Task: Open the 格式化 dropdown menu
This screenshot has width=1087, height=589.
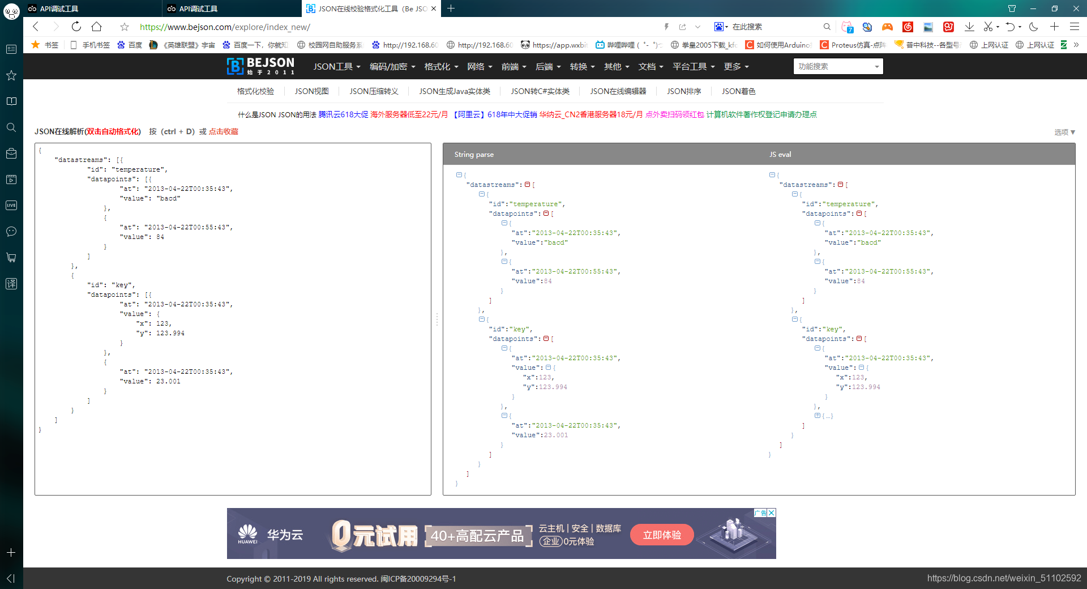Action: pos(441,66)
